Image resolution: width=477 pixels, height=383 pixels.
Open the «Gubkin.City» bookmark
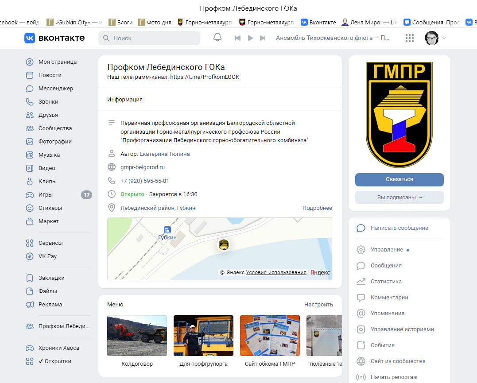pyautogui.click(x=74, y=22)
